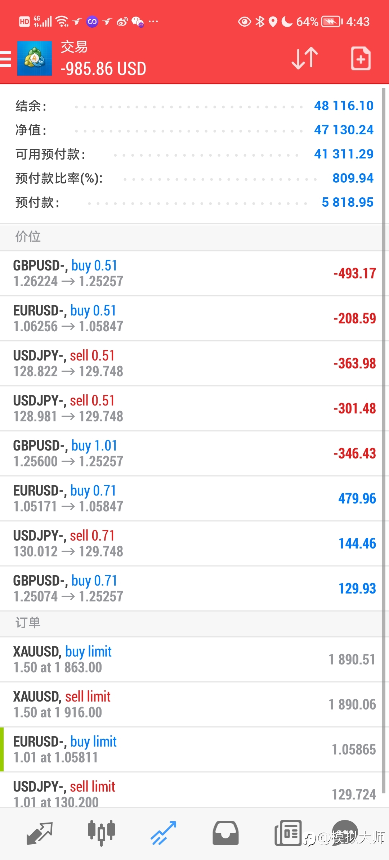Open the sort positions arrows icon

pyautogui.click(x=305, y=58)
